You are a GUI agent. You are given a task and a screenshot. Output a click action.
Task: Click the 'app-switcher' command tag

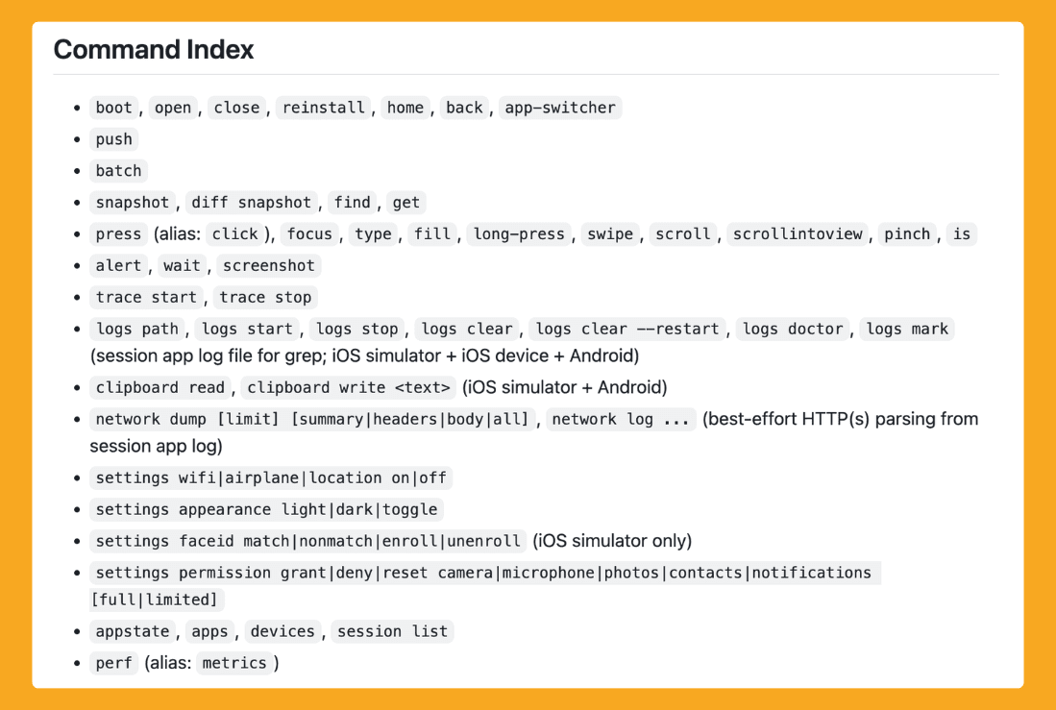click(x=560, y=108)
